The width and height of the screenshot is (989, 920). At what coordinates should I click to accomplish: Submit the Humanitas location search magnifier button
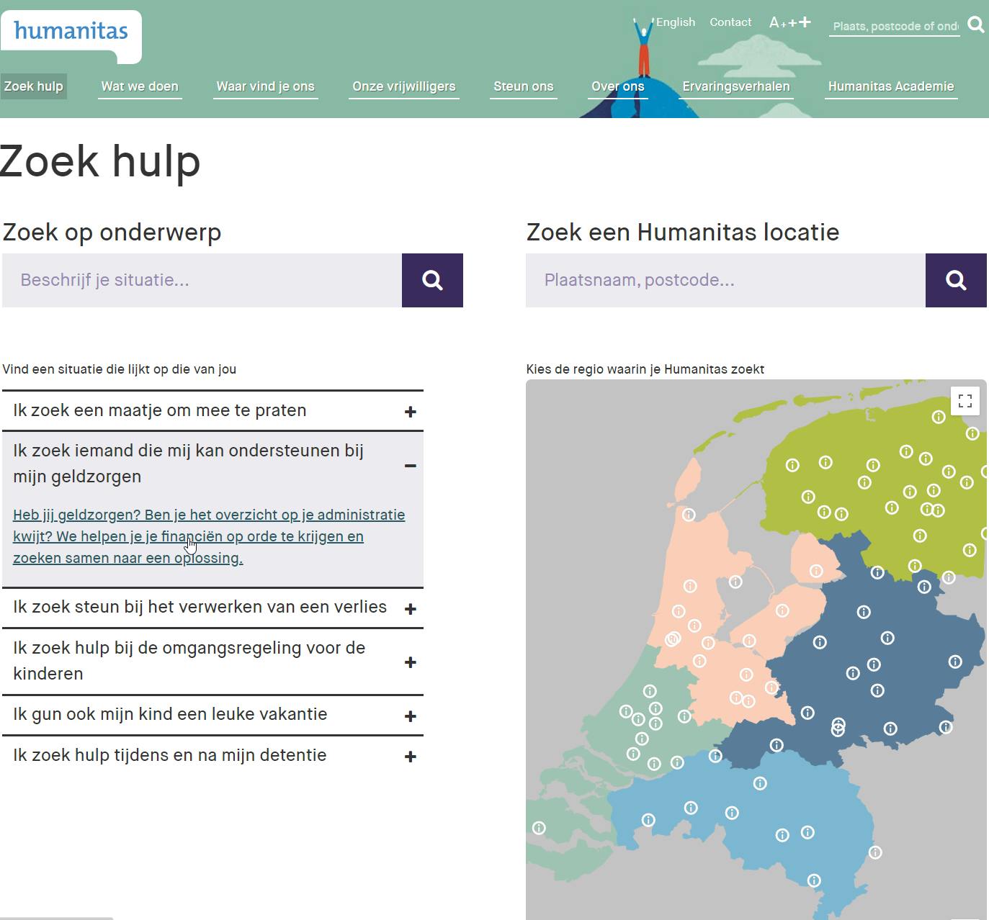coord(956,280)
